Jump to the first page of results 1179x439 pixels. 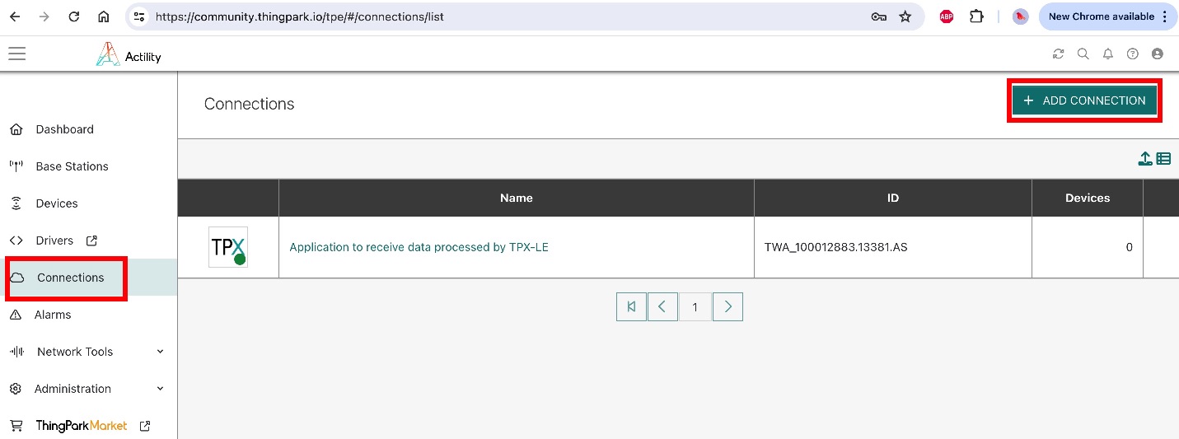[x=631, y=307]
